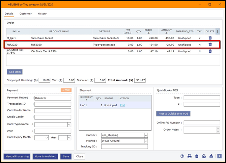This screenshot has width=226, height=163.
Task: Open the Carrier ups_shipping dropdown
Action: point(146,135)
